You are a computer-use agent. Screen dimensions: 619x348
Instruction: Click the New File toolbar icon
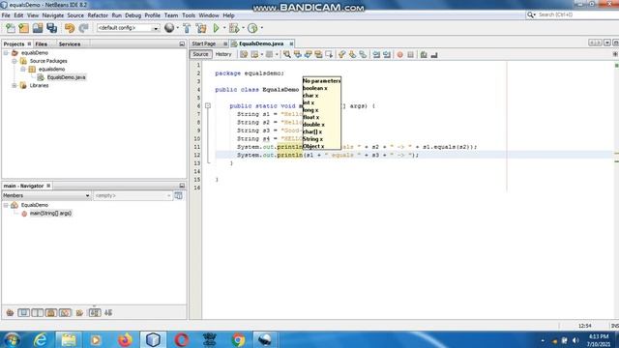click(11, 28)
